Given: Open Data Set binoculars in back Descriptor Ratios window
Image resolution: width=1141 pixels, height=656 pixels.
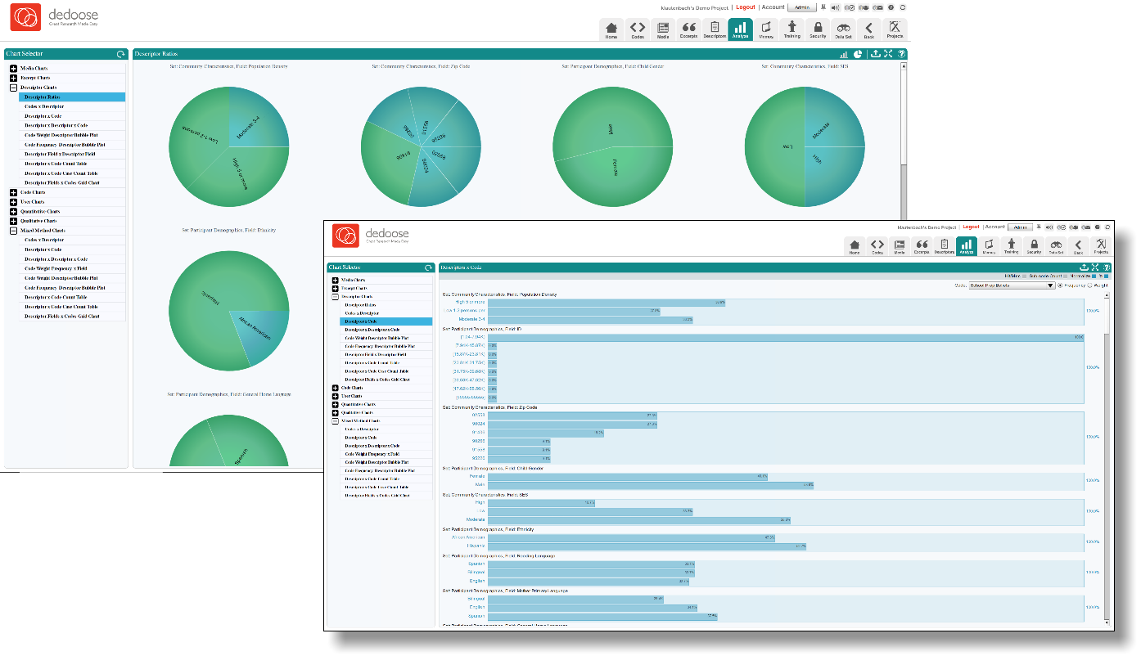Looking at the screenshot, I should [x=843, y=29].
